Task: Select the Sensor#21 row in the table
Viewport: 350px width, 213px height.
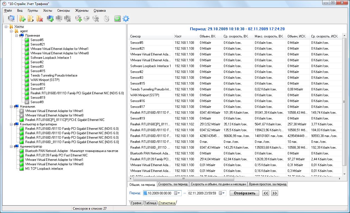Action: 235,49
